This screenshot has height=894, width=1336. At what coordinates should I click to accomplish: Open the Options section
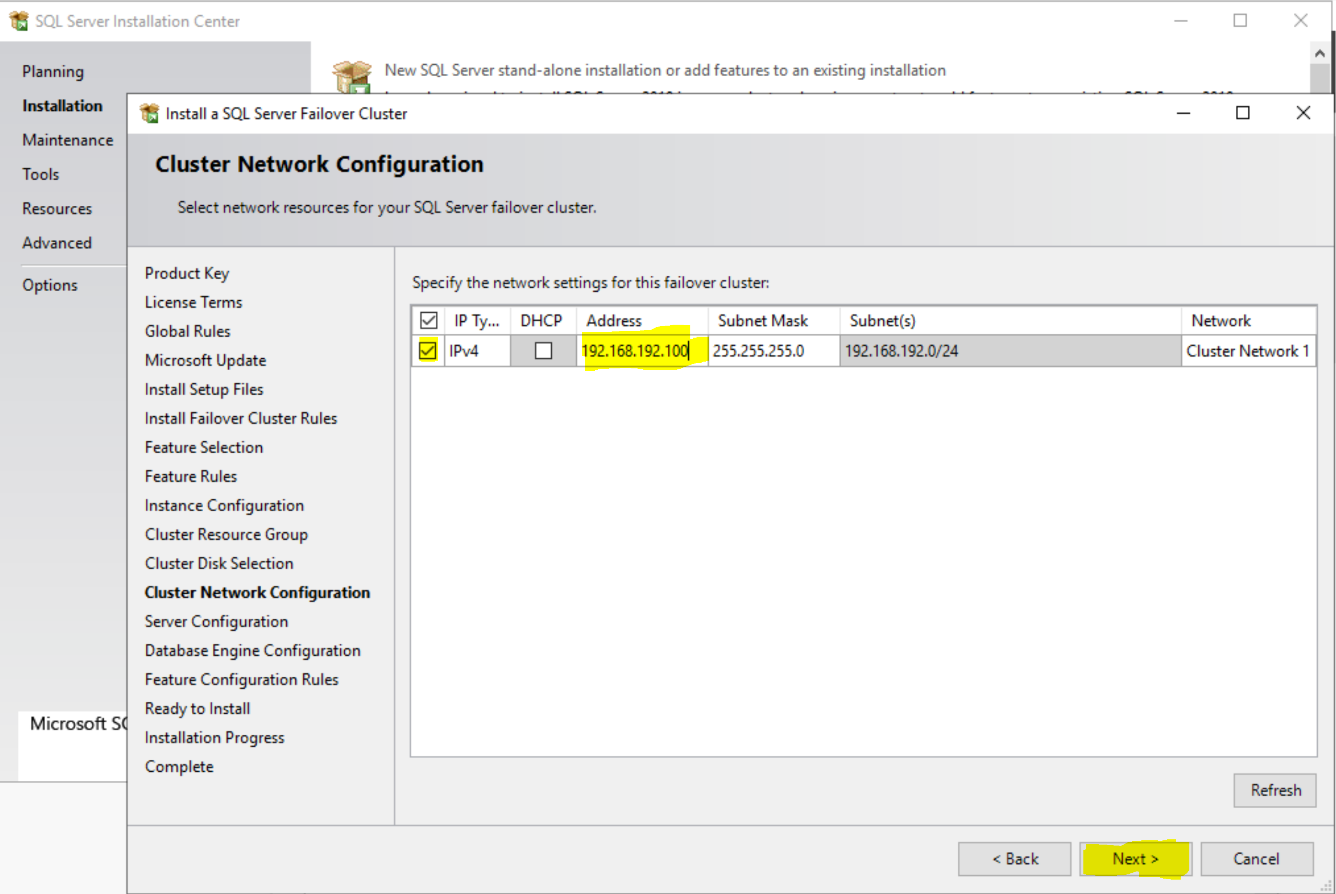click(x=49, y=284)
